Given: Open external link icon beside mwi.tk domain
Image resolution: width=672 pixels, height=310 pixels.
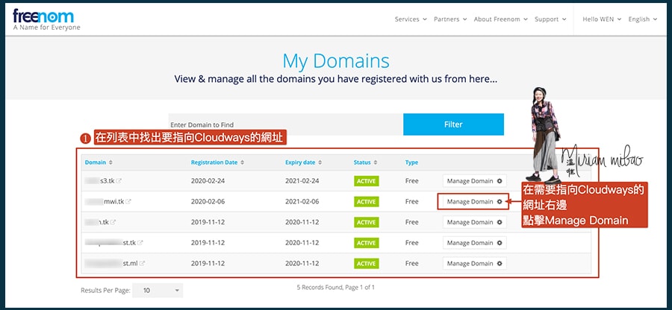Looking at the screenshot, I should (x=128, y=201).
